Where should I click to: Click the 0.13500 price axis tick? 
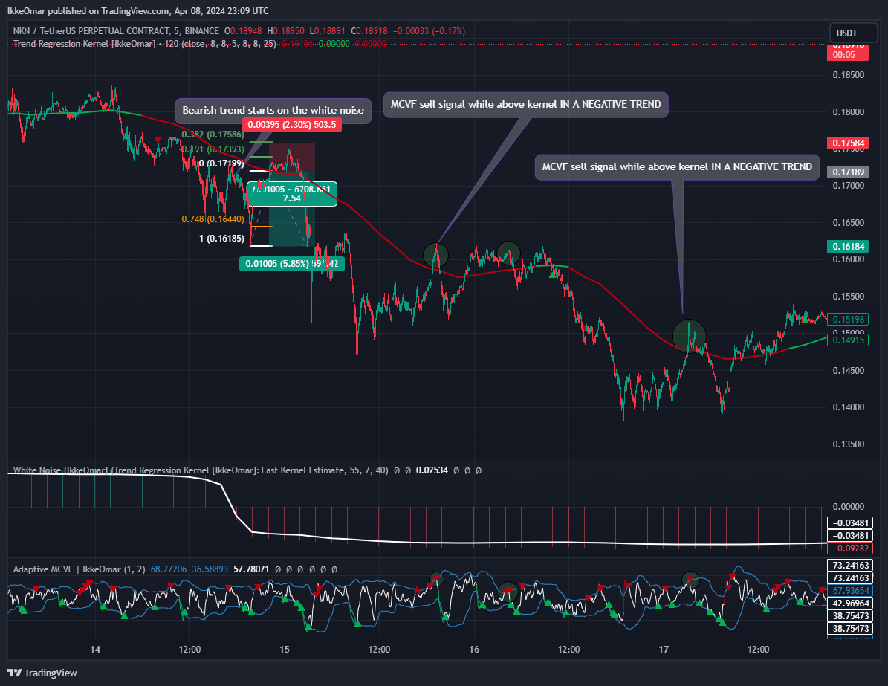coord(849,444)
